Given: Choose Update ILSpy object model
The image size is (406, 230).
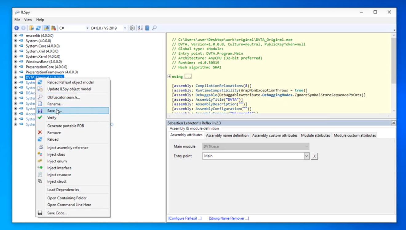Looking at the screenshot, I should point(73,89).
